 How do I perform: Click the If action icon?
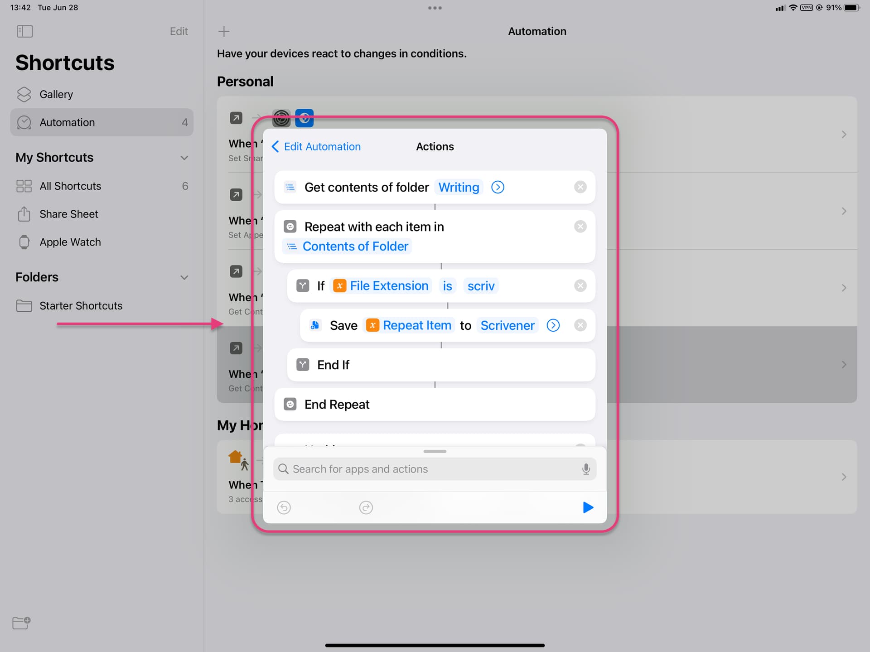(x=303, y=286)
